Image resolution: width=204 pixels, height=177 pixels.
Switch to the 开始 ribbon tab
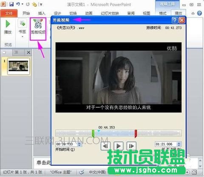pos(26,14)
